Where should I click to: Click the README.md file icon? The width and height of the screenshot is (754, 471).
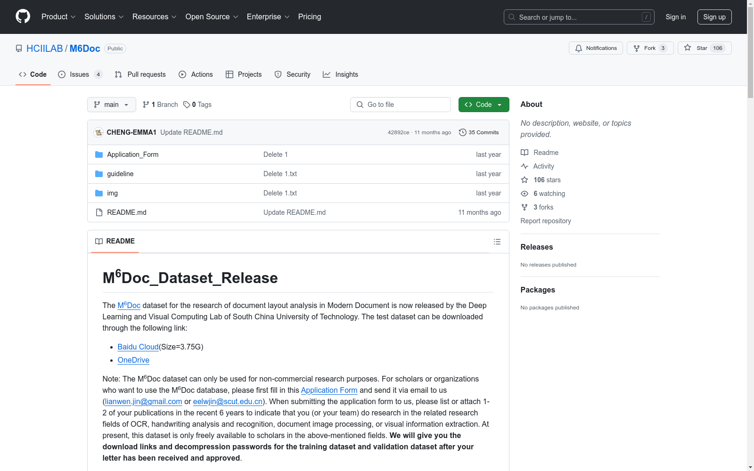pos(99,212)
